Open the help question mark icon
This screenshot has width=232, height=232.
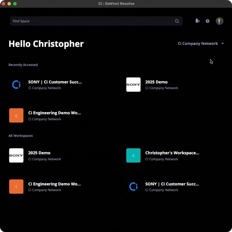(x=208, y=21)
